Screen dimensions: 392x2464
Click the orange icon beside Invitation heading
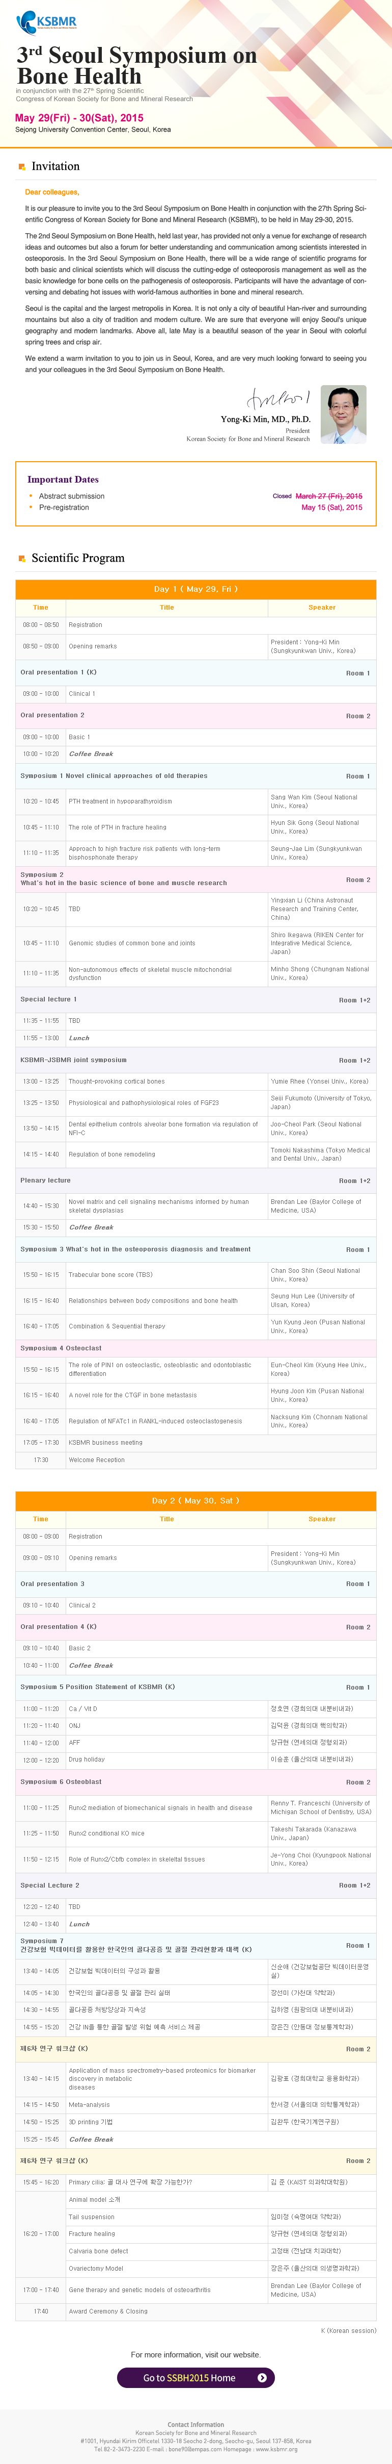point(22,167)
